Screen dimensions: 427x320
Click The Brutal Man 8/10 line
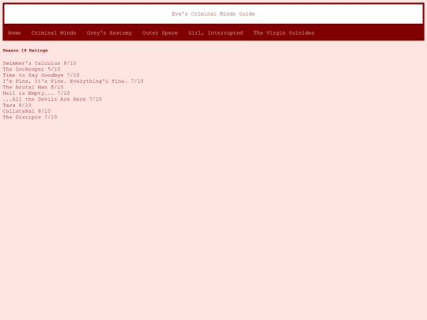point(33,87)
